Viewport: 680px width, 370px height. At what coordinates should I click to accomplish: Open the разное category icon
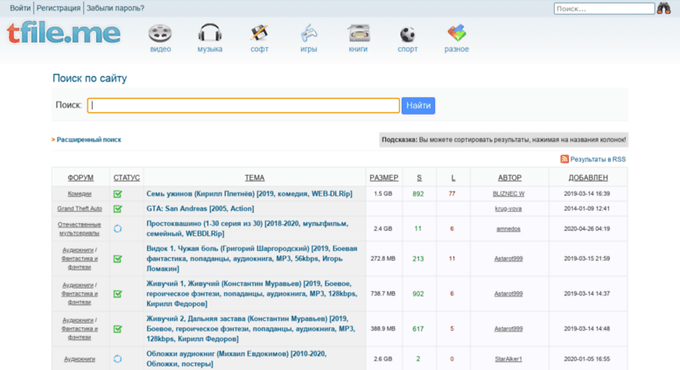[457, 33]
